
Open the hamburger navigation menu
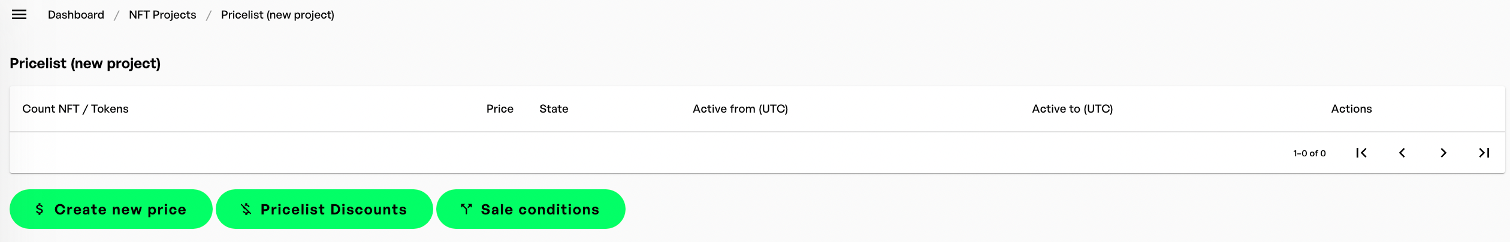pyautogui.click(x=19, y=14)
